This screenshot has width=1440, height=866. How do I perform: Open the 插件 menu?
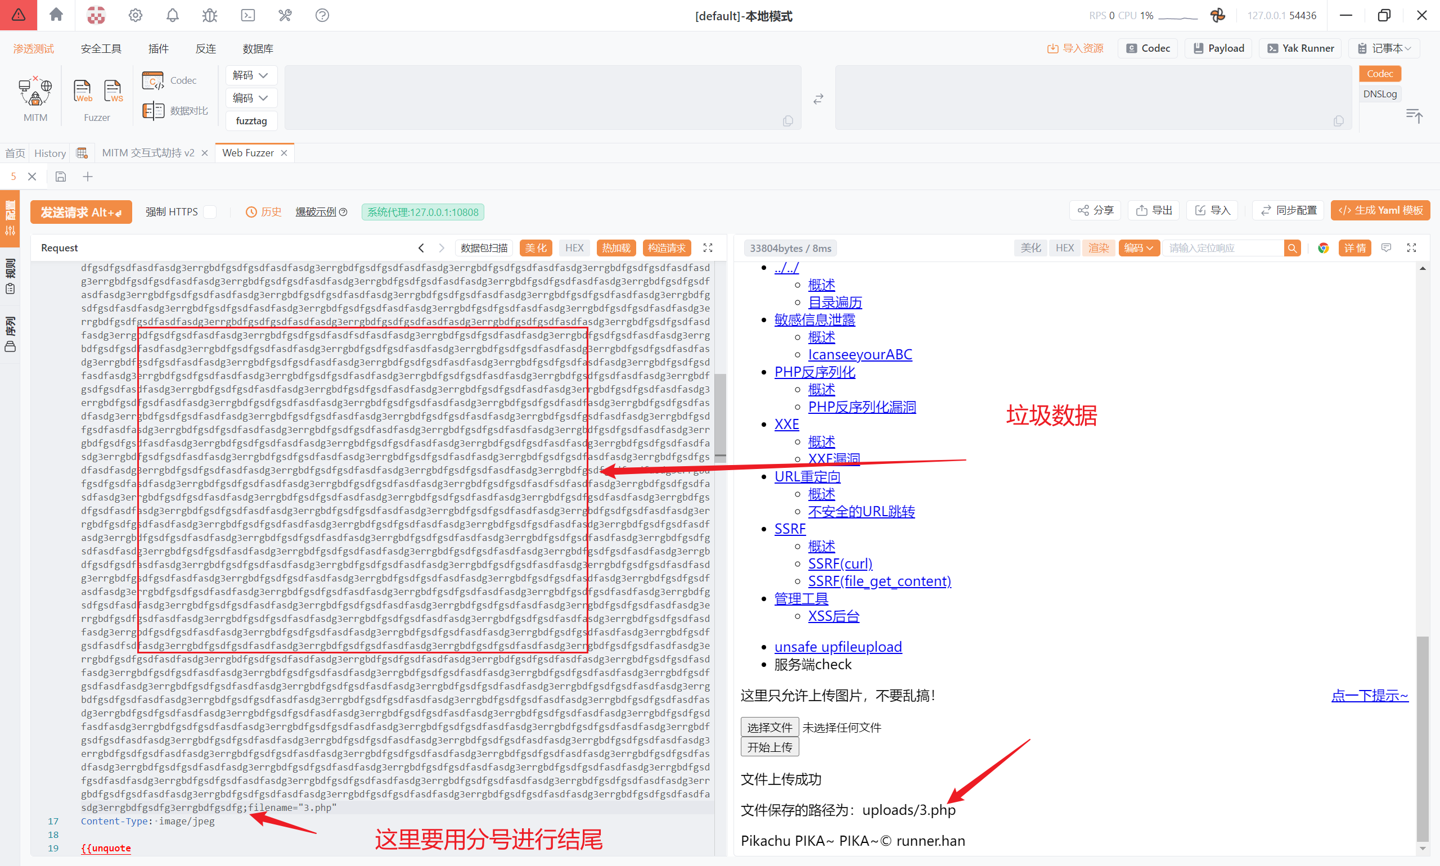(158, 48)
